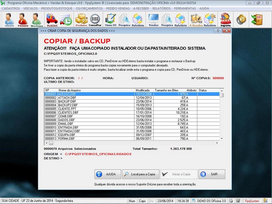Click the Modificado column header
Viewport: 272px width, 204px height.
(x=144, y=90)
